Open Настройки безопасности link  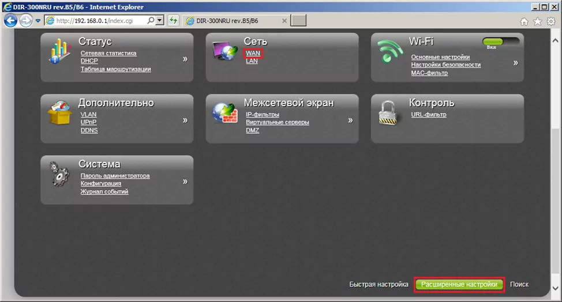coord(446,65)
